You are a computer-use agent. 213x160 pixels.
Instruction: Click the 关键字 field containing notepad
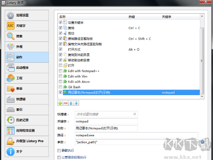[x=106, y=121]
